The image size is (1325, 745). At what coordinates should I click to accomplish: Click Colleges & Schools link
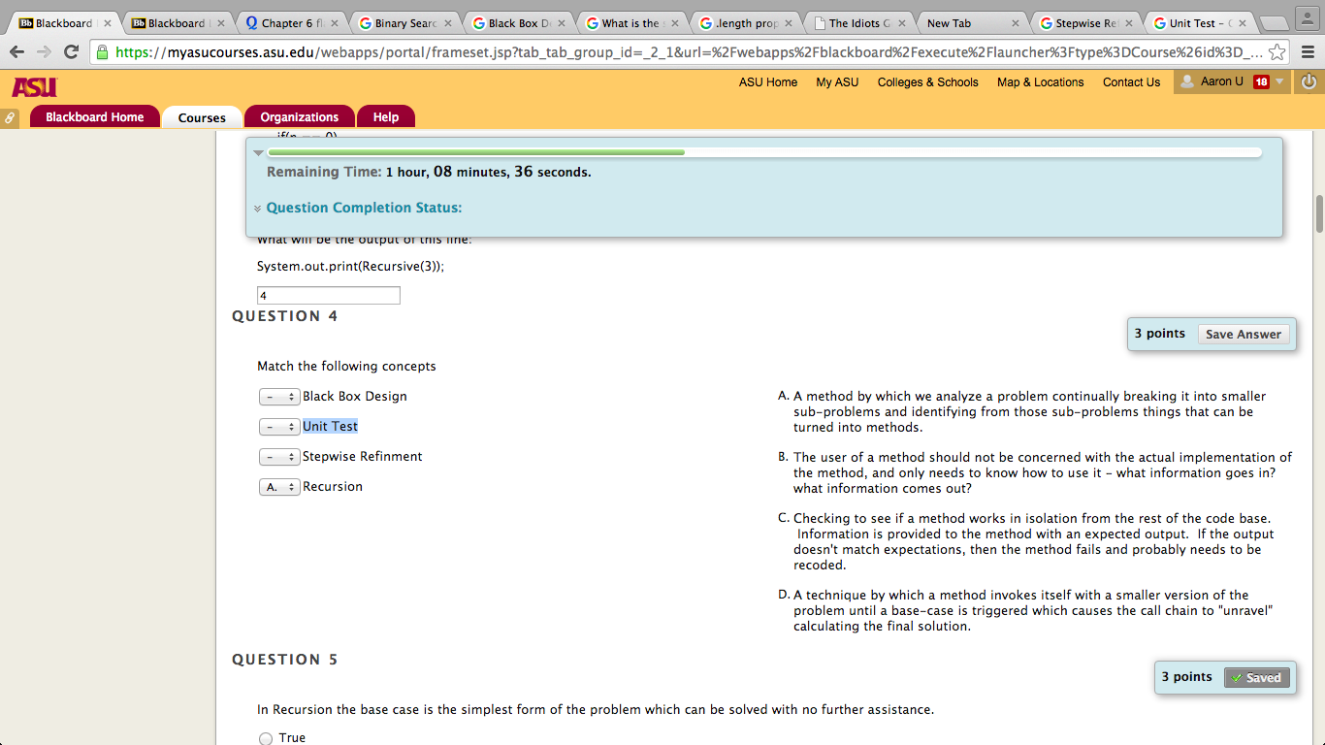927,82
